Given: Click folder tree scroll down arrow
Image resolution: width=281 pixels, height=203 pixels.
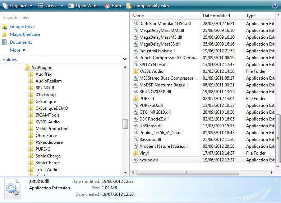Looking at the screenshot, I should point(125,173).
